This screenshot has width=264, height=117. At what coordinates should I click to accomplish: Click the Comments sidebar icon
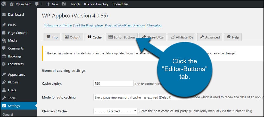pyautogui.click(x=4, y=48)
